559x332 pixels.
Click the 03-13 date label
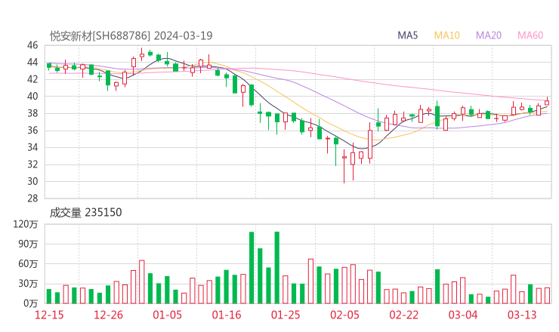coord(522,315)
